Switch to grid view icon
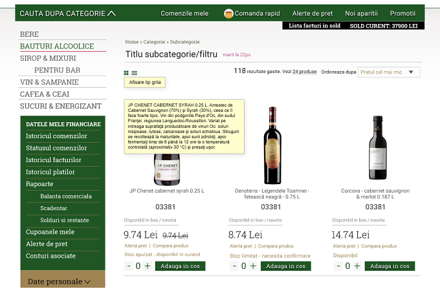440x294 pixels. (x=126, y=73)
